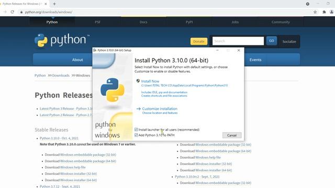The width and height of the screenshot is (335, 188).
Task: Click the shield icon beside Install Now
Action: click(138, 81)
